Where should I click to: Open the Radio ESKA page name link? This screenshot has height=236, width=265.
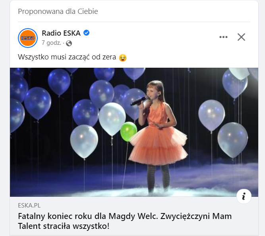61,33
